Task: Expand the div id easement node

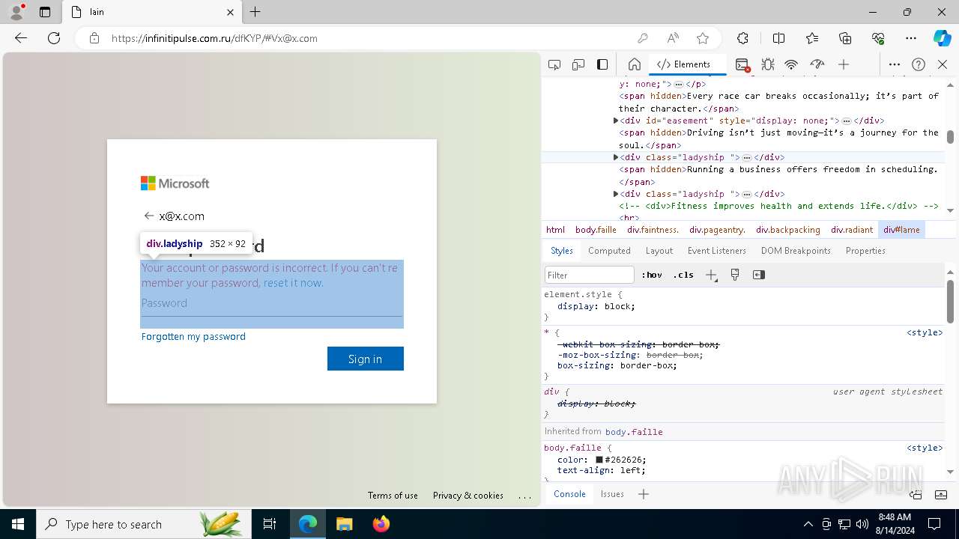Action: point(616,121)
